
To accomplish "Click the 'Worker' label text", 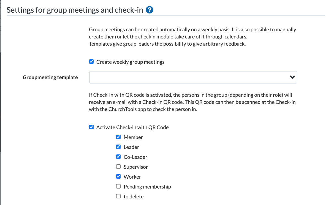I will pos(132,177).
